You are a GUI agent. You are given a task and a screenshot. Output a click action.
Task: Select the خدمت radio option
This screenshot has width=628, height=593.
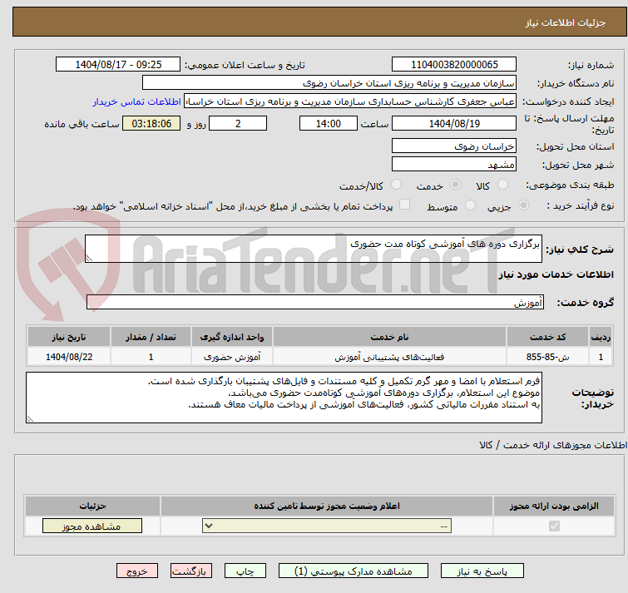coord(455,185)
